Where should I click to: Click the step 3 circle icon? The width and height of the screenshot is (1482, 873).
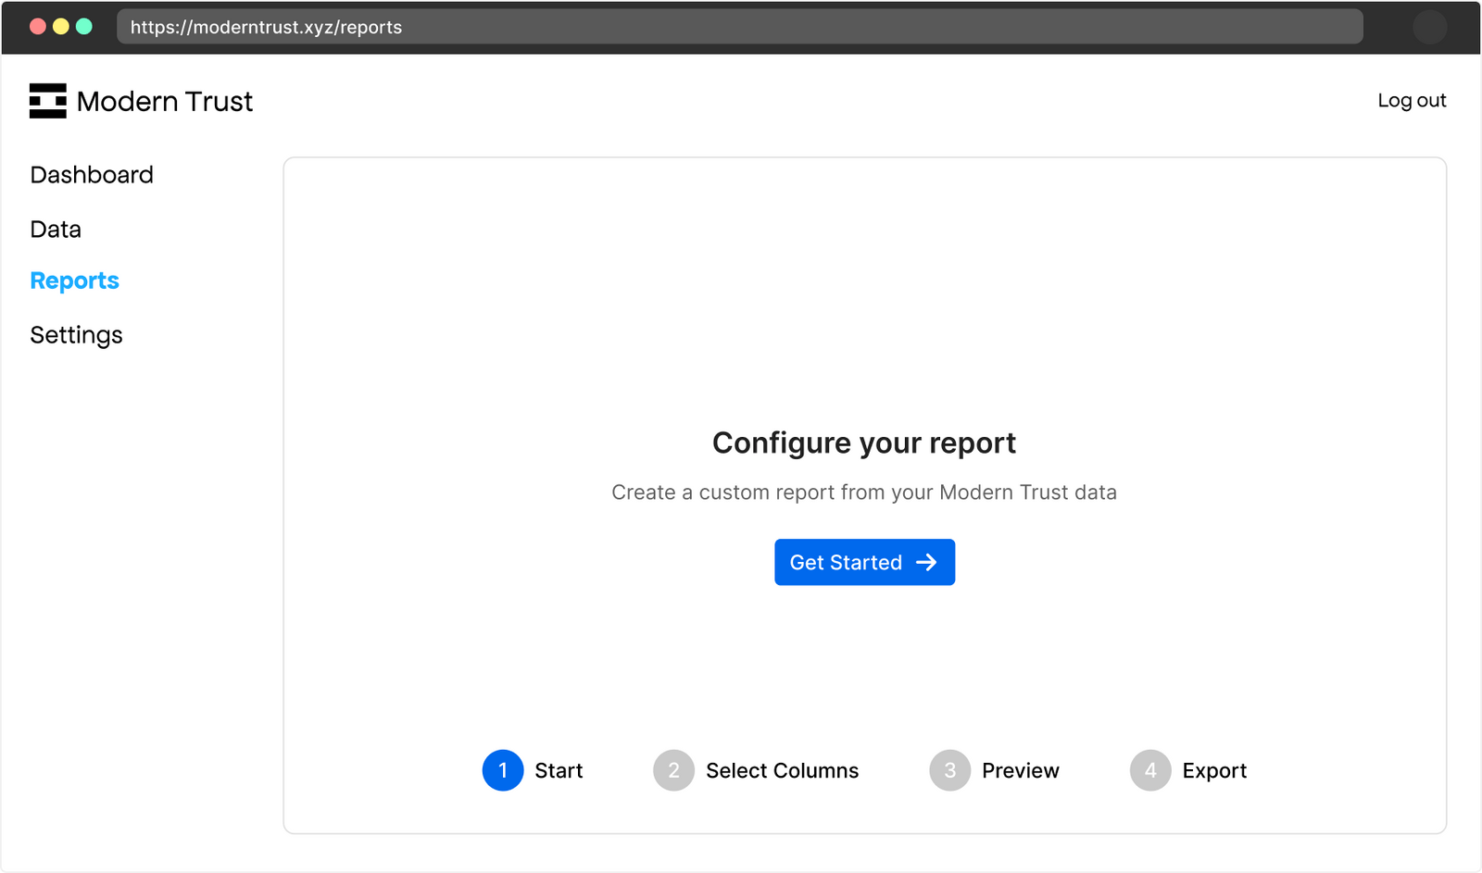click(949, 769)
